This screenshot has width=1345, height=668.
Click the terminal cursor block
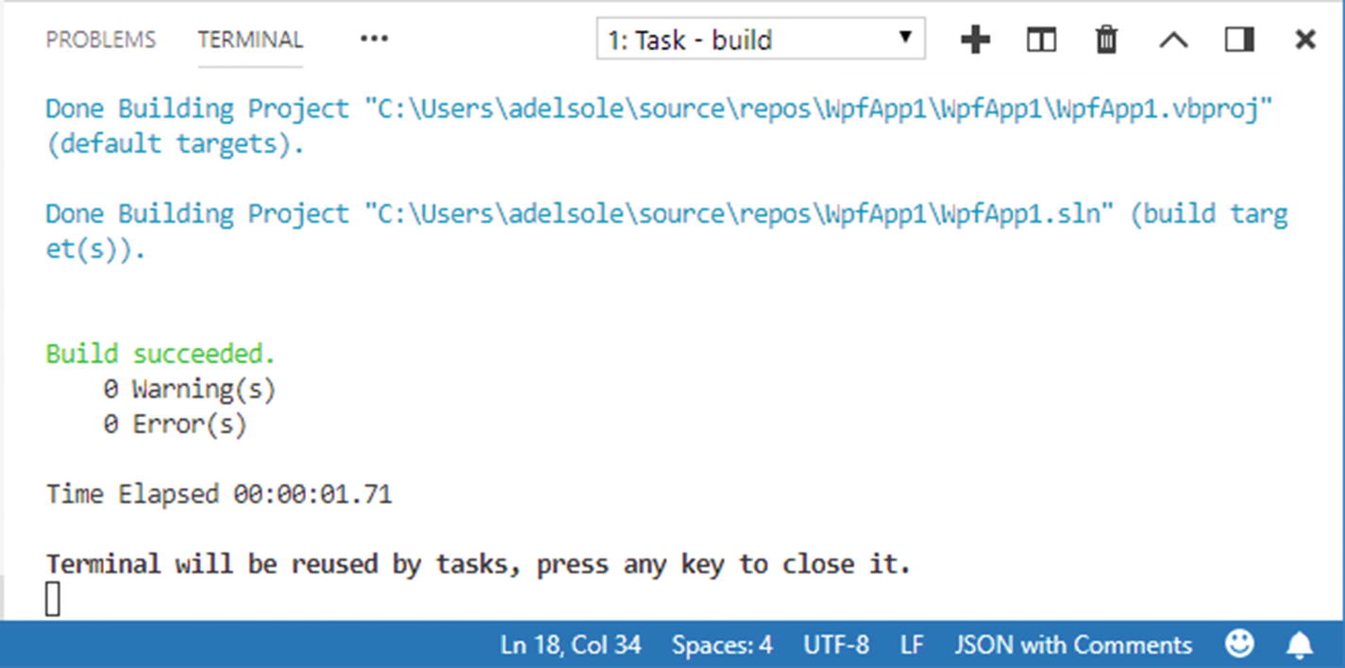(x=53, y=599)
